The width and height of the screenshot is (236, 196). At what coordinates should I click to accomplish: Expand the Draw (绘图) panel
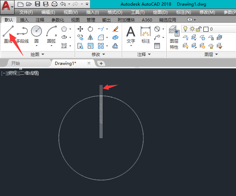37,54
